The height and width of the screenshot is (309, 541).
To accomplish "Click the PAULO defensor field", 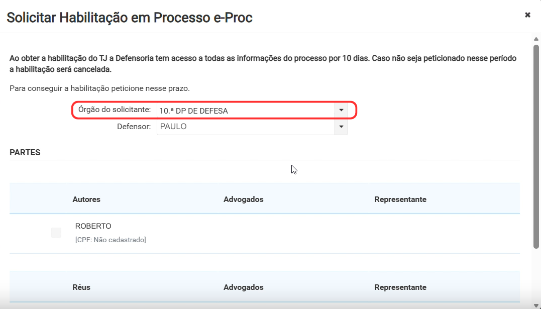I will pos(246,127).
